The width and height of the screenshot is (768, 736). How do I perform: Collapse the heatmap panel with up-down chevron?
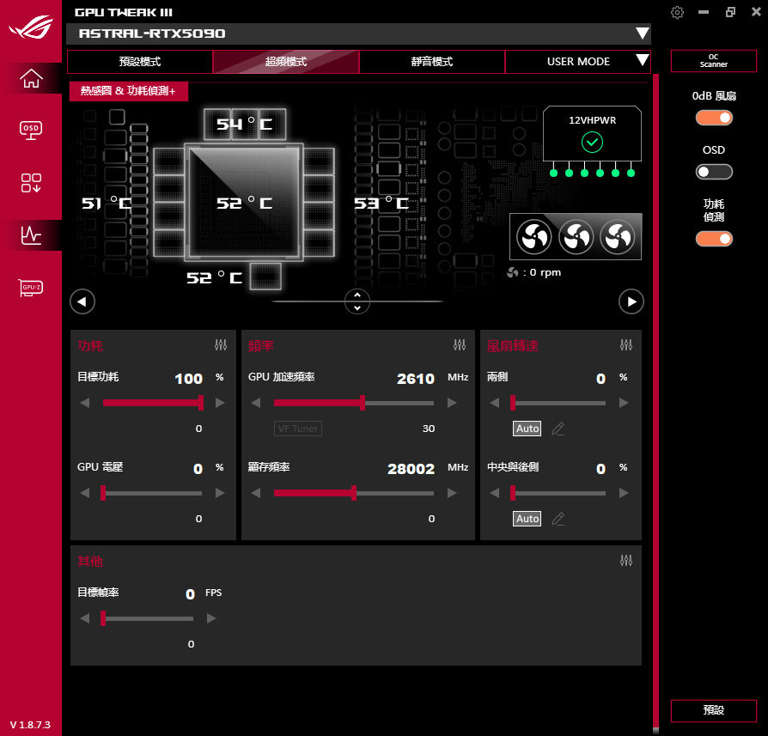coord(357,301)
